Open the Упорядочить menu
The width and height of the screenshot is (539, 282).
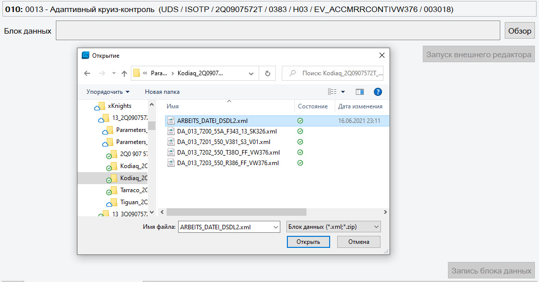pos(108,92)
